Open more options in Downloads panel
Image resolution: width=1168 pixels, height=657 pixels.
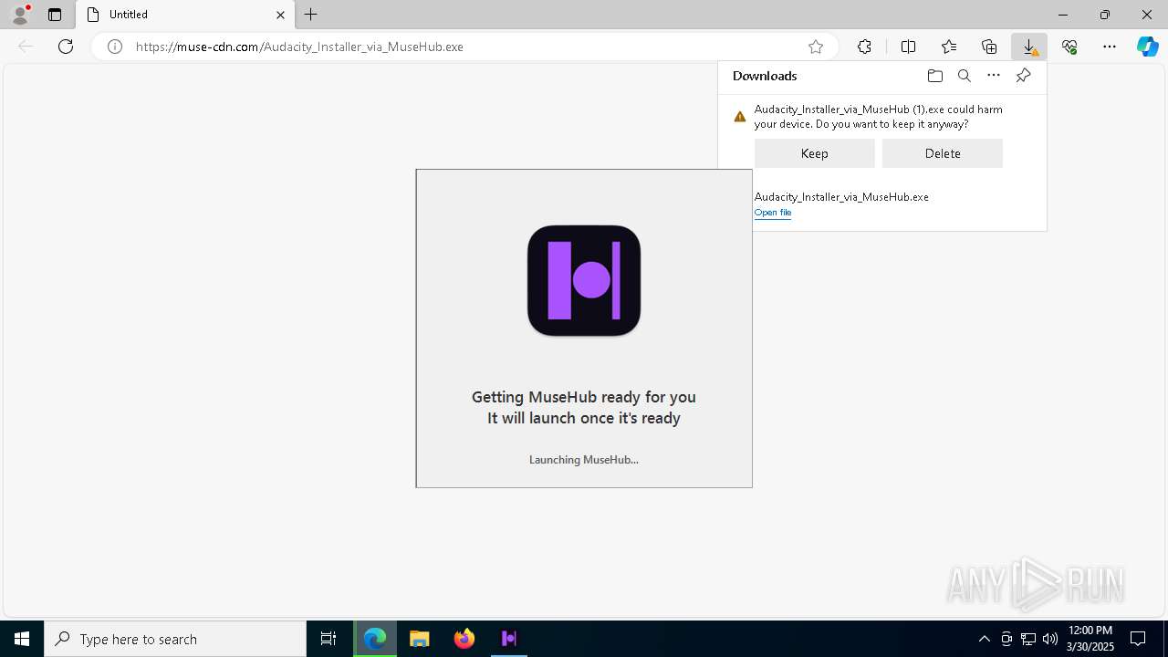pos(994,76)
